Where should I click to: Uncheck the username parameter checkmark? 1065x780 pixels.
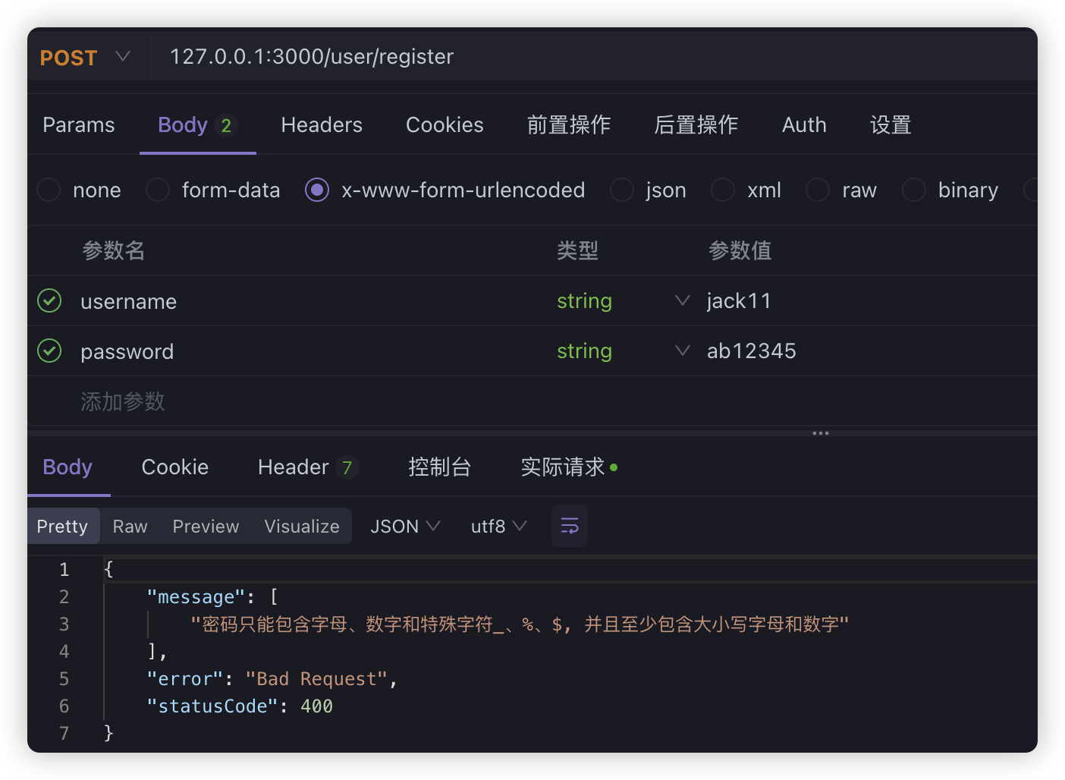49,301
